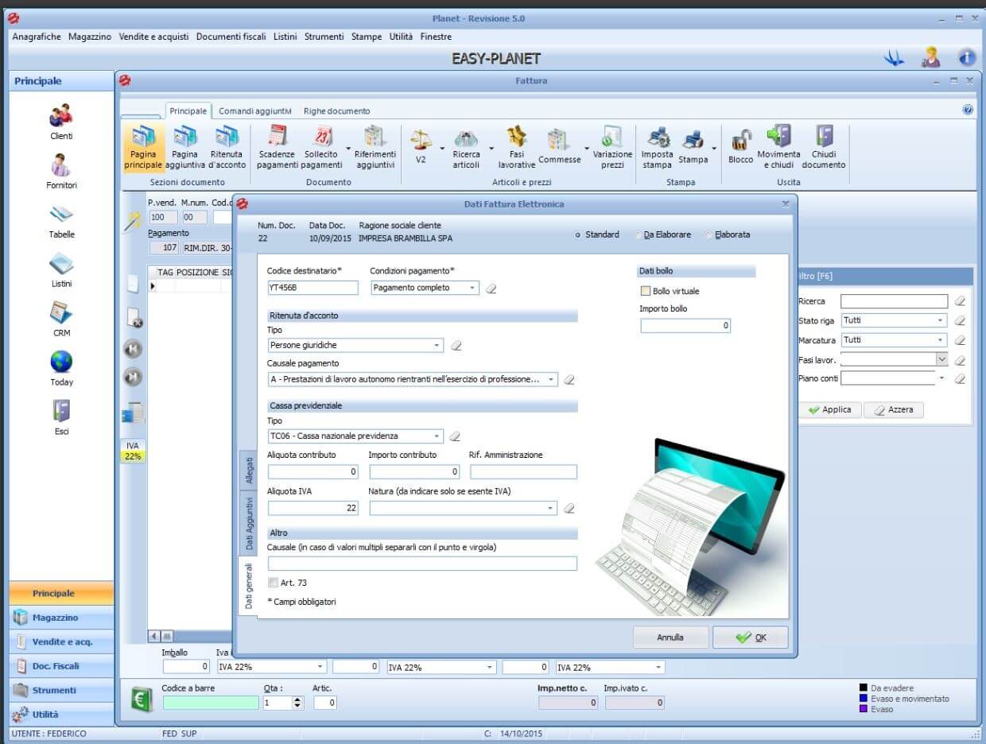Click the Imposta stampa icon
Image resolution: width=986 pixels, height=744 pixels.
coord(657,138)
